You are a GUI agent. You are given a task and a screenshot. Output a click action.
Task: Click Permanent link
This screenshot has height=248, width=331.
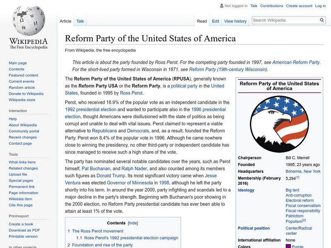click(22, 186)
